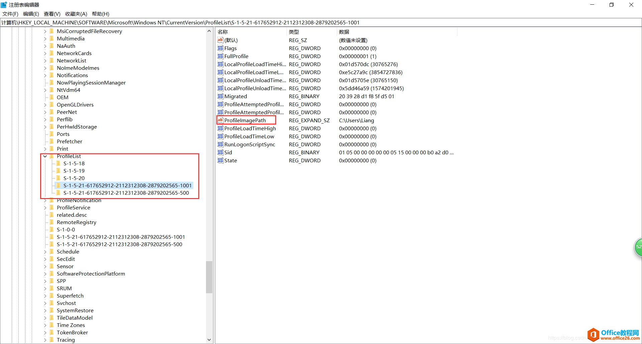Screen dimensions: 642x344
Task: Click the ProfileList folder icon
Action: pyautogui.click(x=51, y=156)
